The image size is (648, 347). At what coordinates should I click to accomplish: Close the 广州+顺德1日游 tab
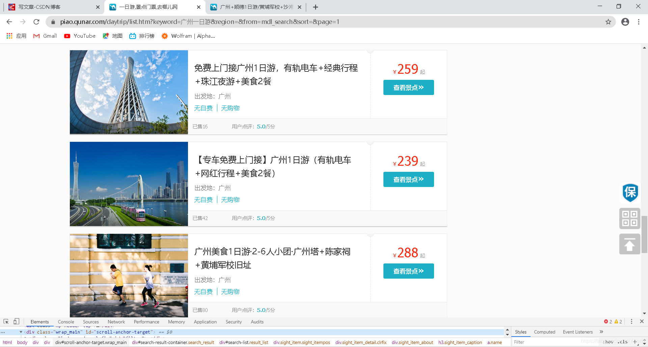pyautogui.click(x=299, y=7)
